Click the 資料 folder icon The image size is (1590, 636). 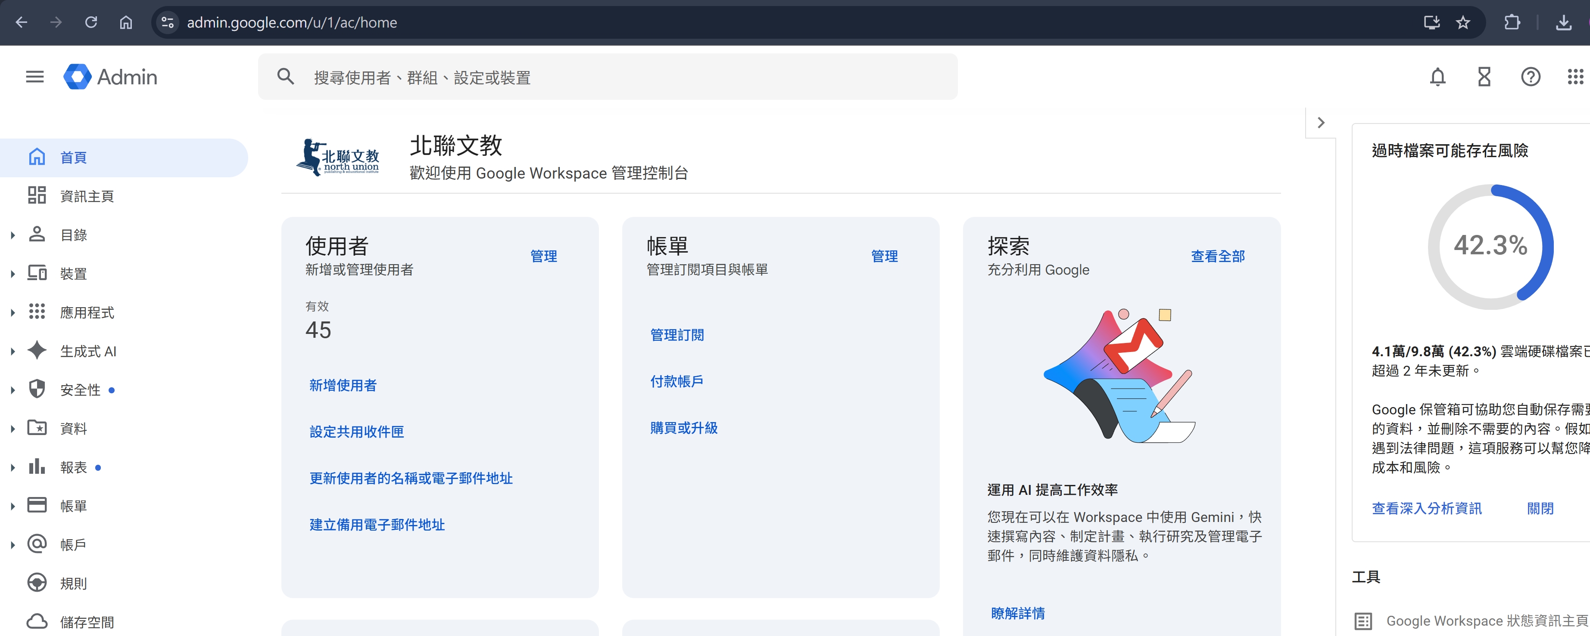tap(37, 428)
